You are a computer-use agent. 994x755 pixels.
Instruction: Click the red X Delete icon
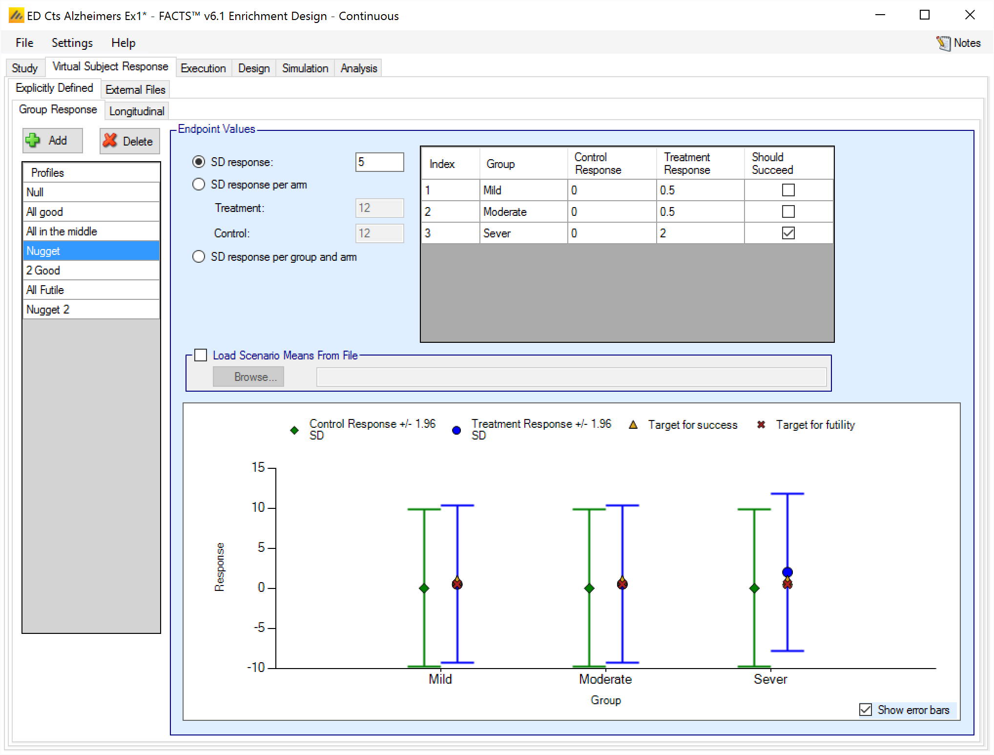coord(110,141)
